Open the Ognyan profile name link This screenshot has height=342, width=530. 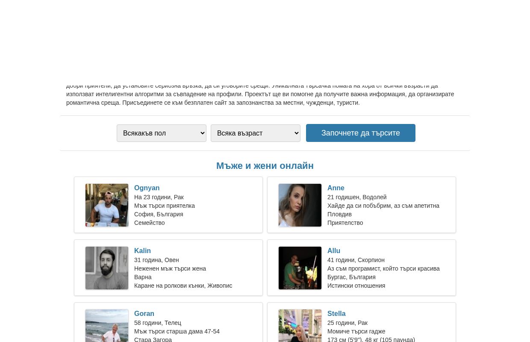pyautogui.click(x=147, y=188)
